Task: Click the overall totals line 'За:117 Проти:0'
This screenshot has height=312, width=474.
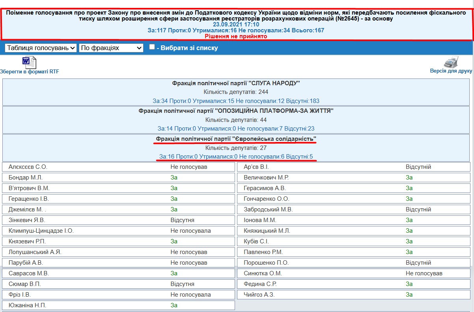Action: click(236, 30)
